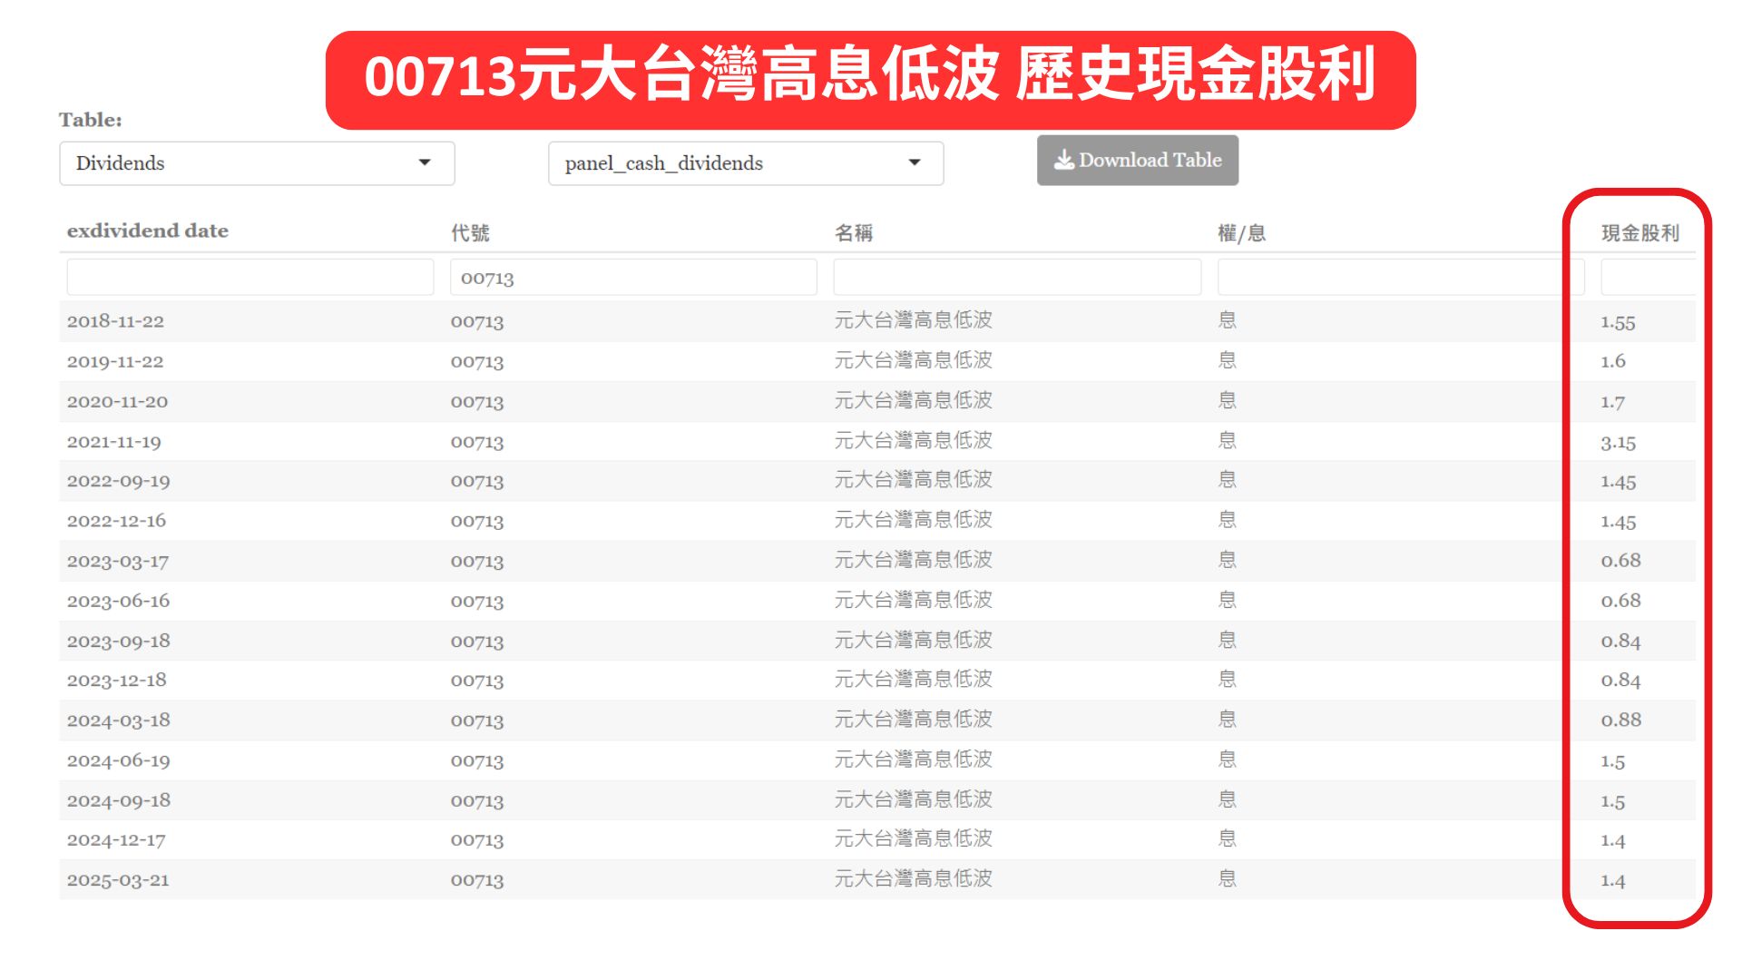Viewport: 1742px width, 980px height.
Task: Sort by exdividend date column header
Action: (148, 231)
